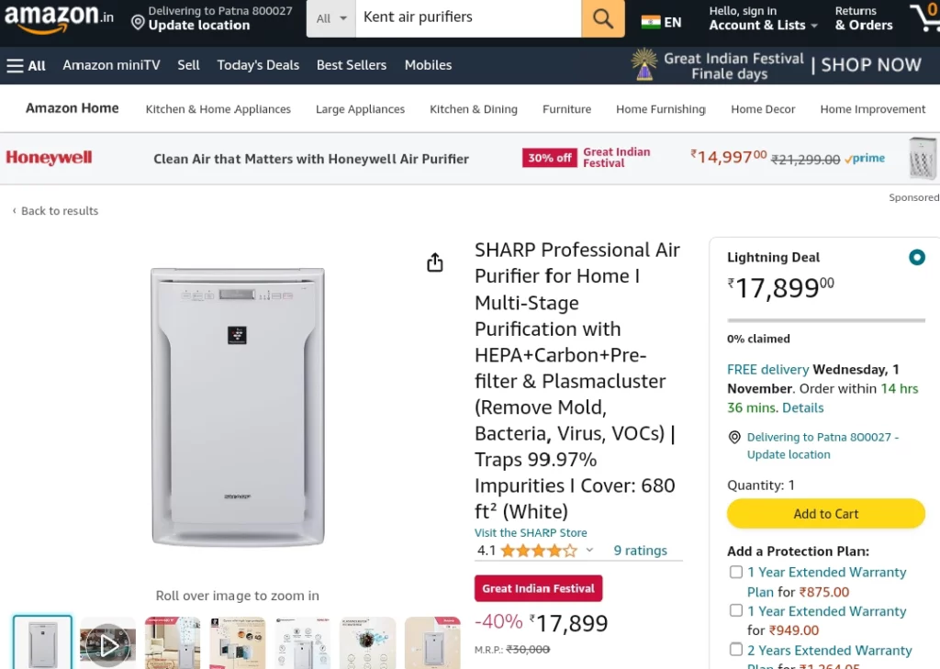The height and width of the screenshot is (669, 940).
Task: Select the Lightning Deal radio button
Action: pos(916,258)
